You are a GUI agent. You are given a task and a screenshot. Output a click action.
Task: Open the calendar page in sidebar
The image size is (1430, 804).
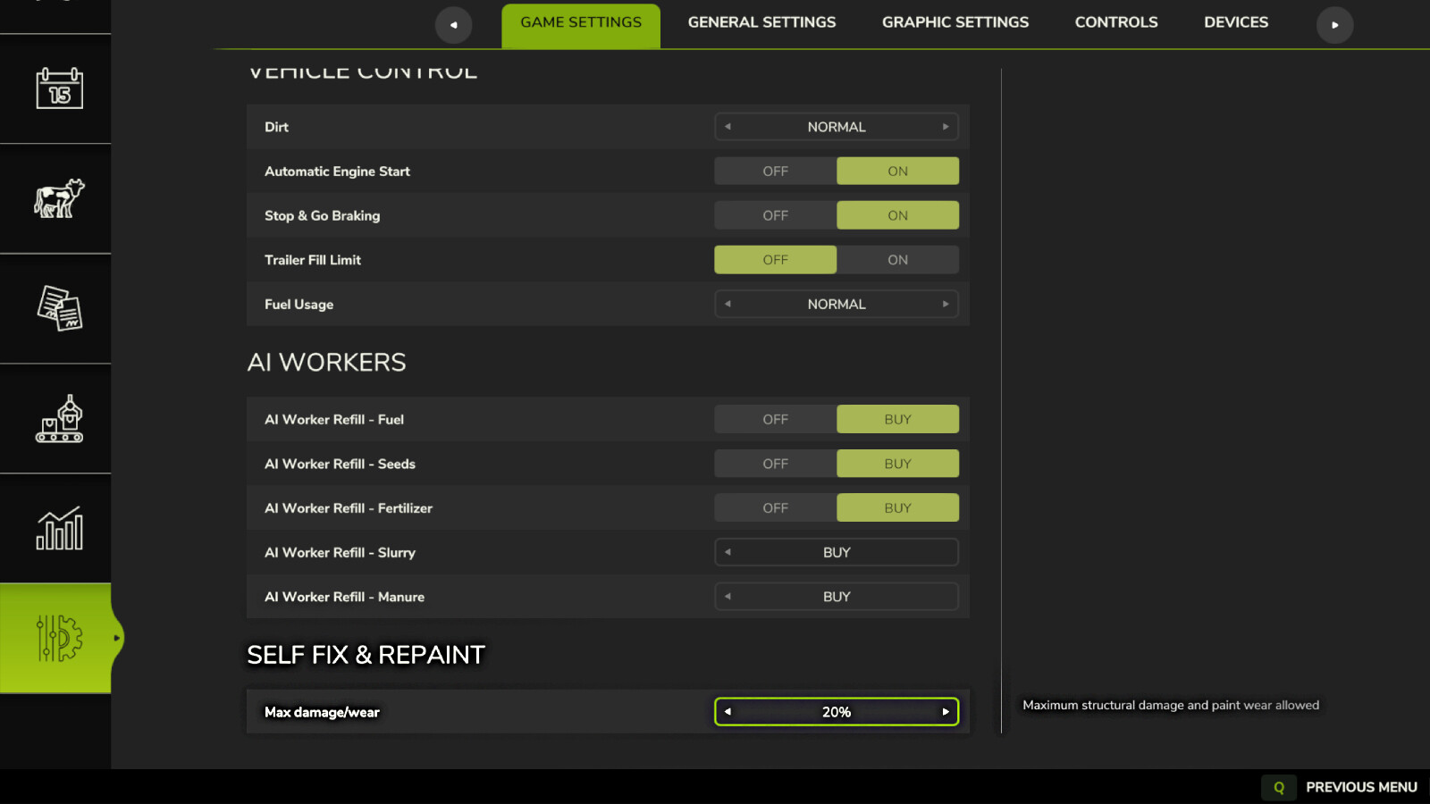(x=59, y=88)
